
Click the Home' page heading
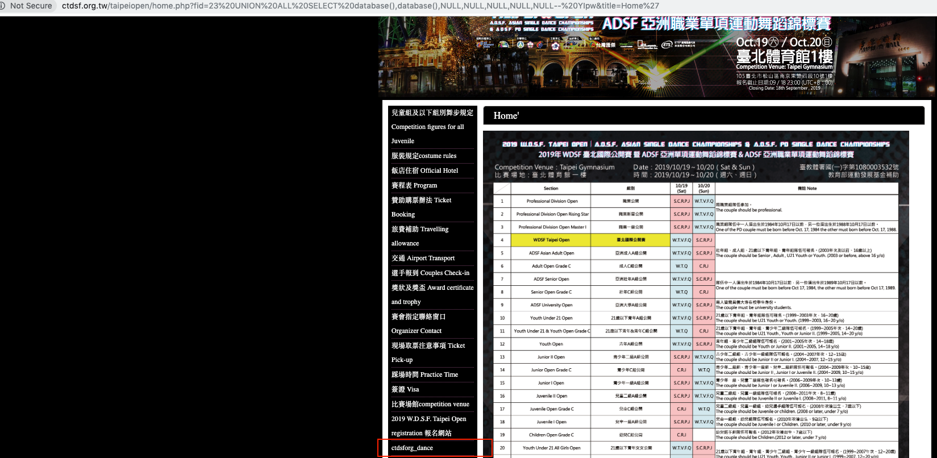(506, 115)
